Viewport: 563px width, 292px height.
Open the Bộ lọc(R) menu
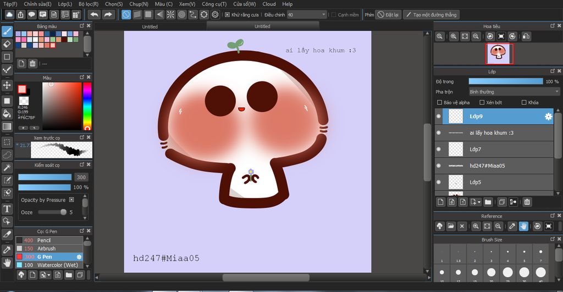coord(89,4)
